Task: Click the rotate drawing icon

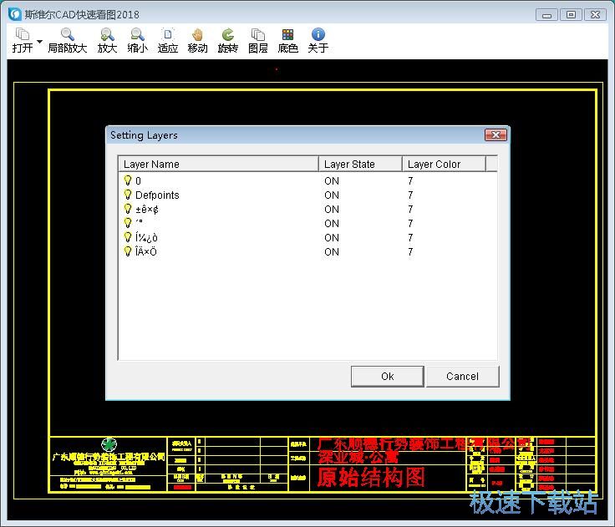Action: point(227,35)
